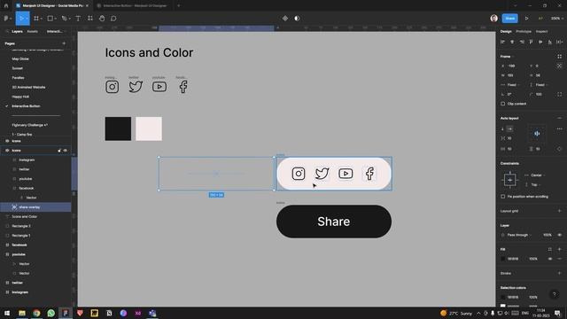Toggle Independent corners icon

(x=559, y=95)
